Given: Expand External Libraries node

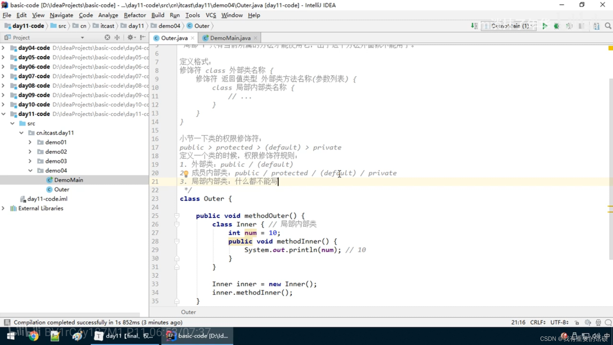Looking at the screenshot, I should [x=3, y=208].
